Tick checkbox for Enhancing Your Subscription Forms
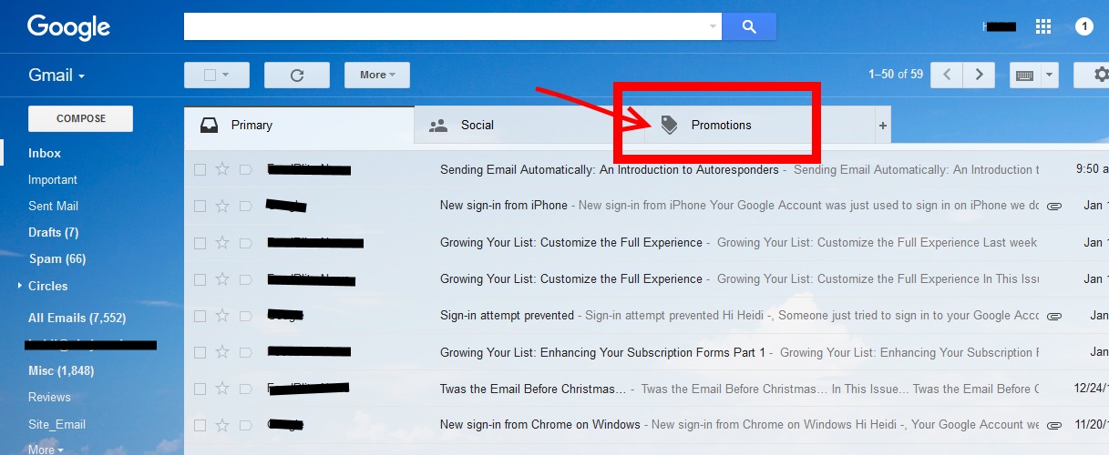 pos(200,352)
